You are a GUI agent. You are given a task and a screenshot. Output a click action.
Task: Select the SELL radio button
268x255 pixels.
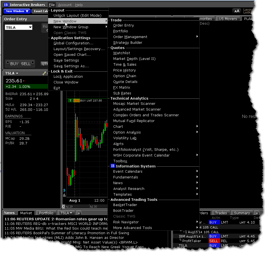click(x=33, y=62)
